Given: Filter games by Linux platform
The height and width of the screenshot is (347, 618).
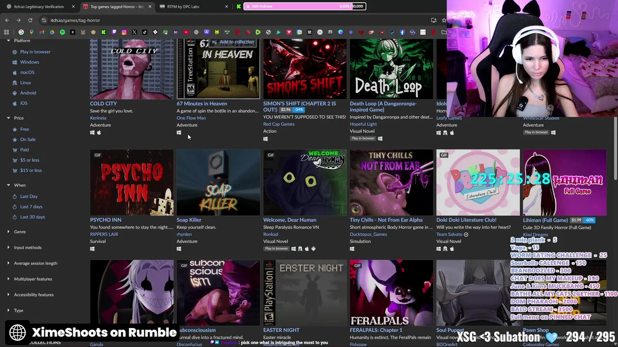Looking at the screenshot, I should (x=22, y=83).
